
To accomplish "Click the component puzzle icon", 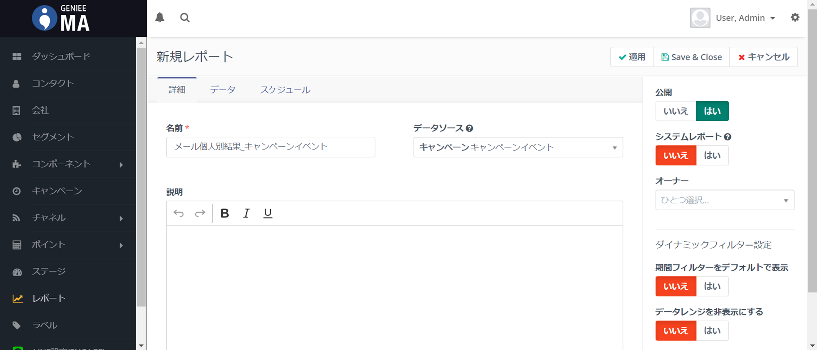I will click(17, 164).
